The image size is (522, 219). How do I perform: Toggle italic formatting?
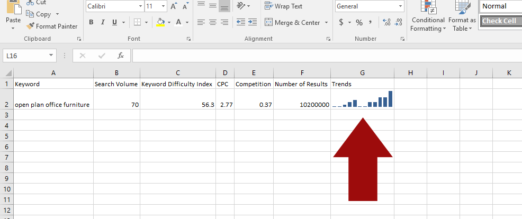(103, 22)
